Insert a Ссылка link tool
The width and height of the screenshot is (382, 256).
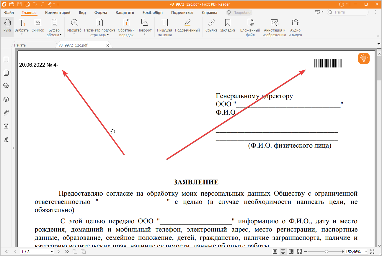[x=211, y=26]
